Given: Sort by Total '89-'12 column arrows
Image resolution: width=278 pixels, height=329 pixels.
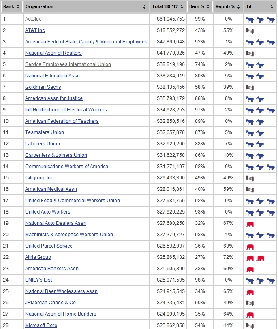Looking at the screenshot, I should tap(182, 7).
